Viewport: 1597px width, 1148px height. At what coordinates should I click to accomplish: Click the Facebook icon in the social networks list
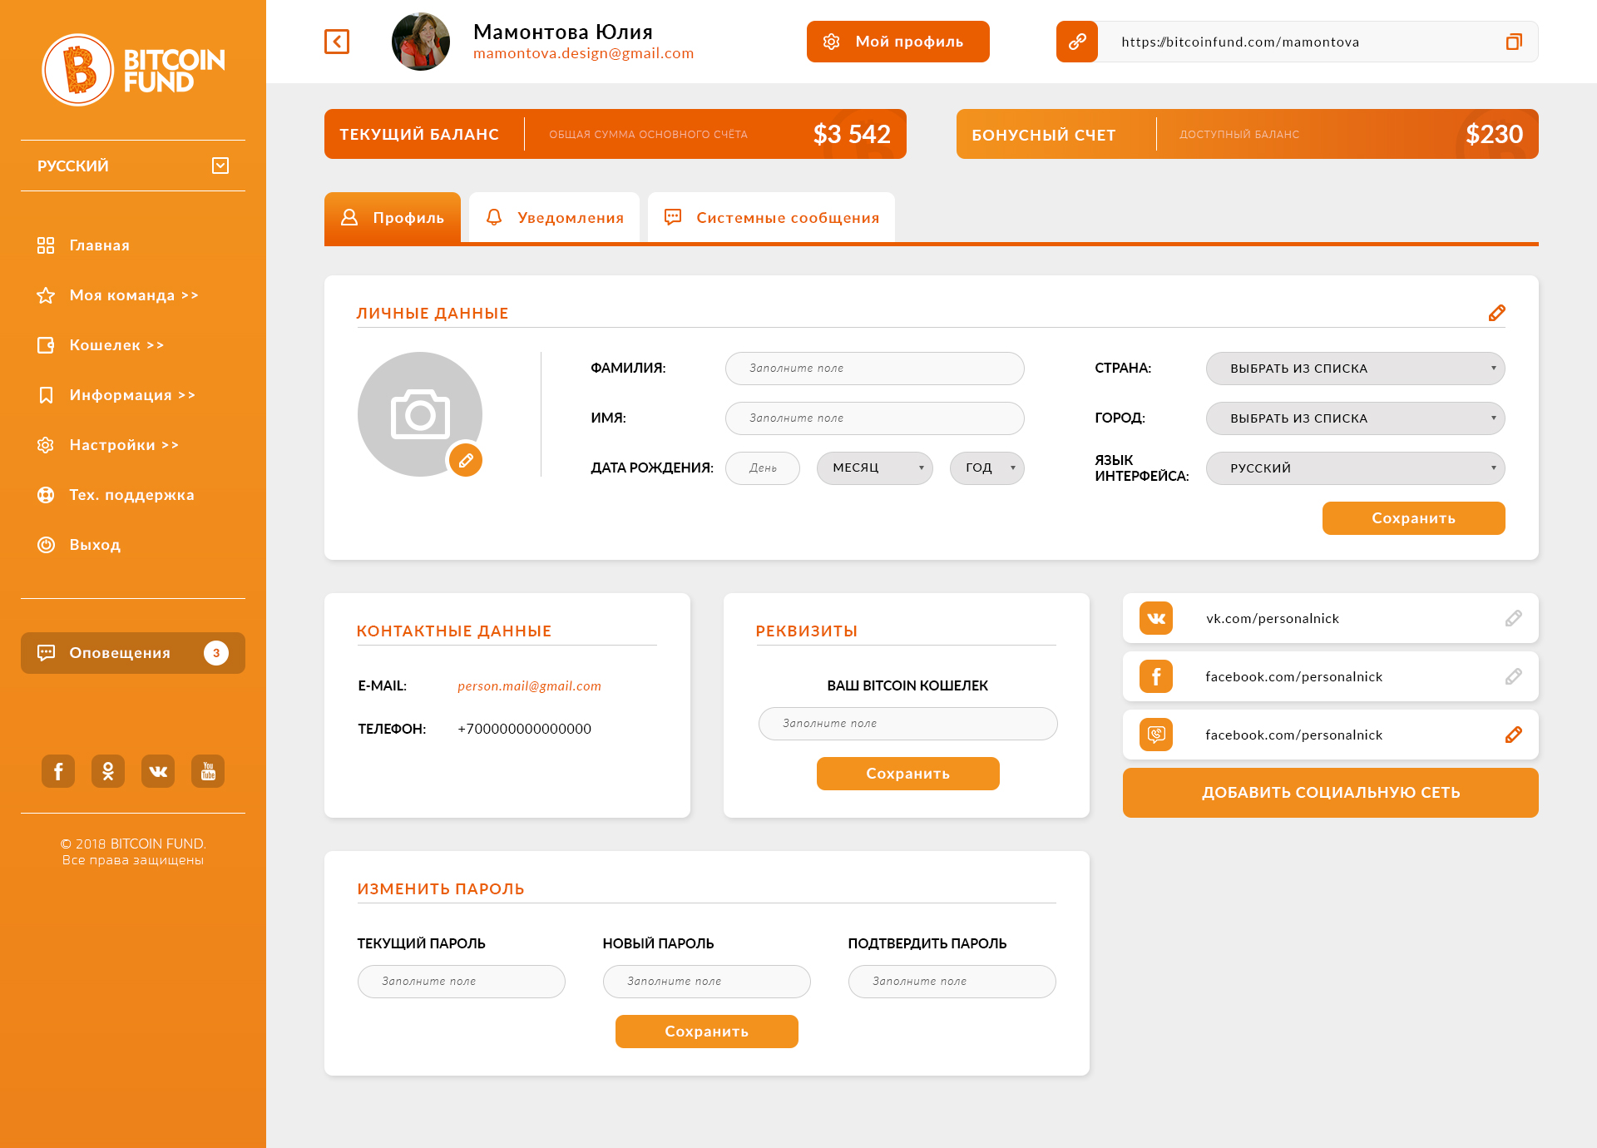point(1156,676)
